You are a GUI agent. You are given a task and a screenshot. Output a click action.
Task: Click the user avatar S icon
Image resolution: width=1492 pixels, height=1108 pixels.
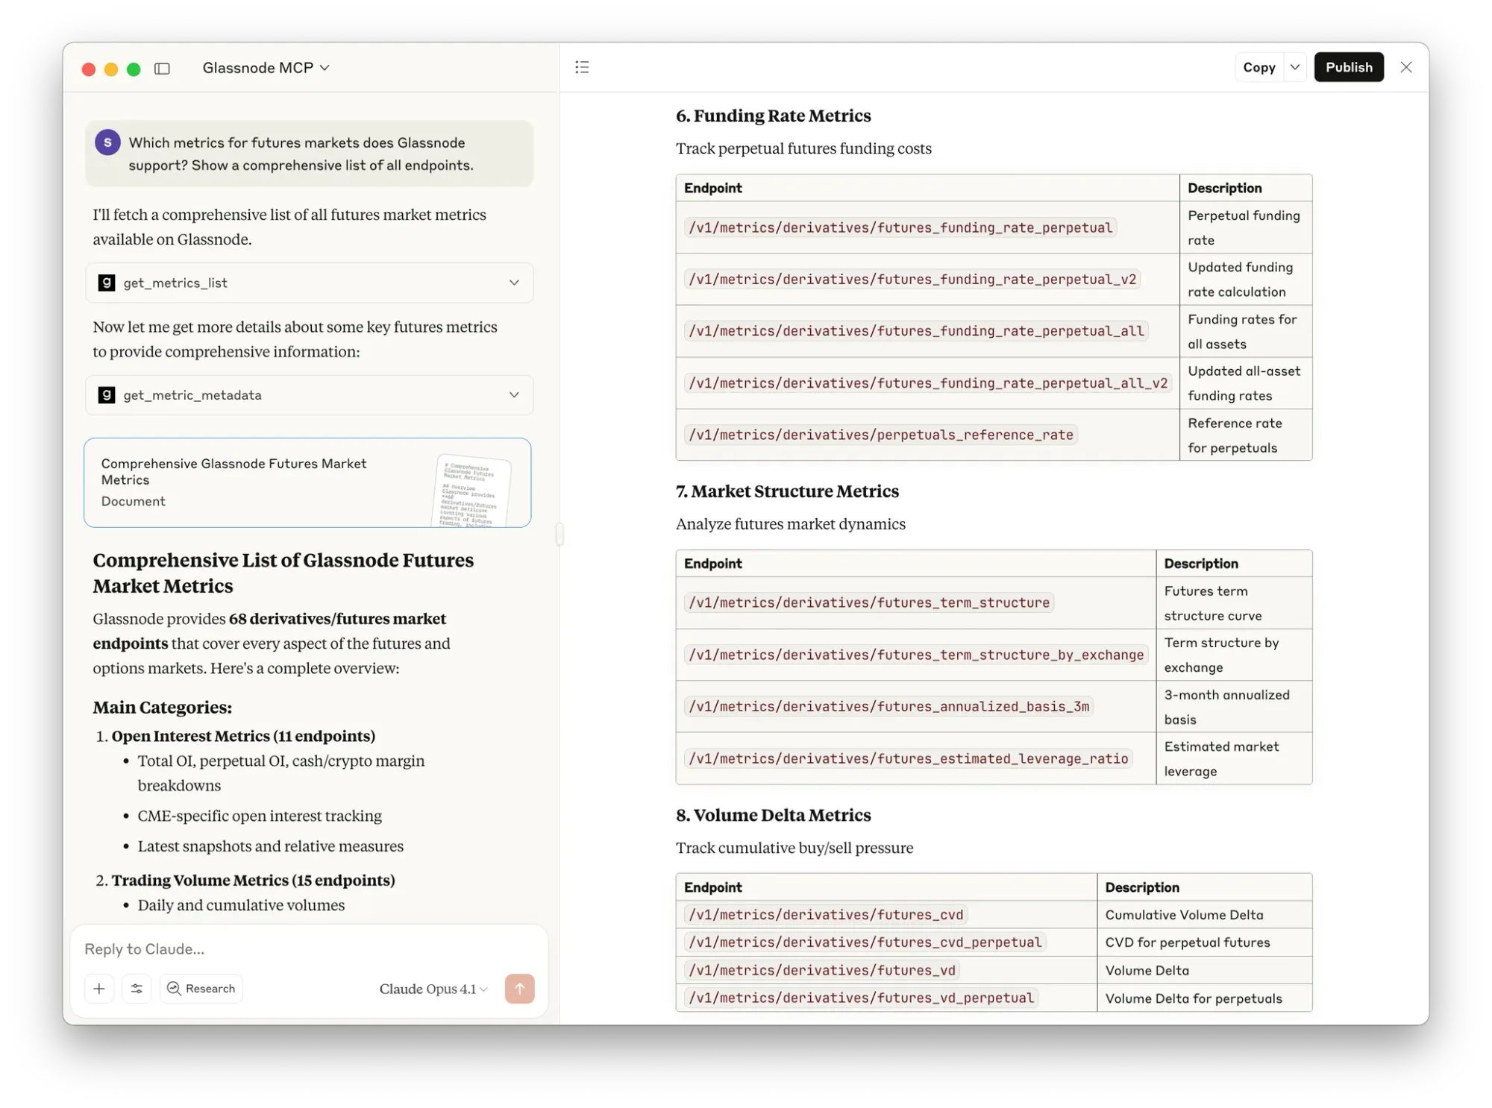click(x=107, y=142)
